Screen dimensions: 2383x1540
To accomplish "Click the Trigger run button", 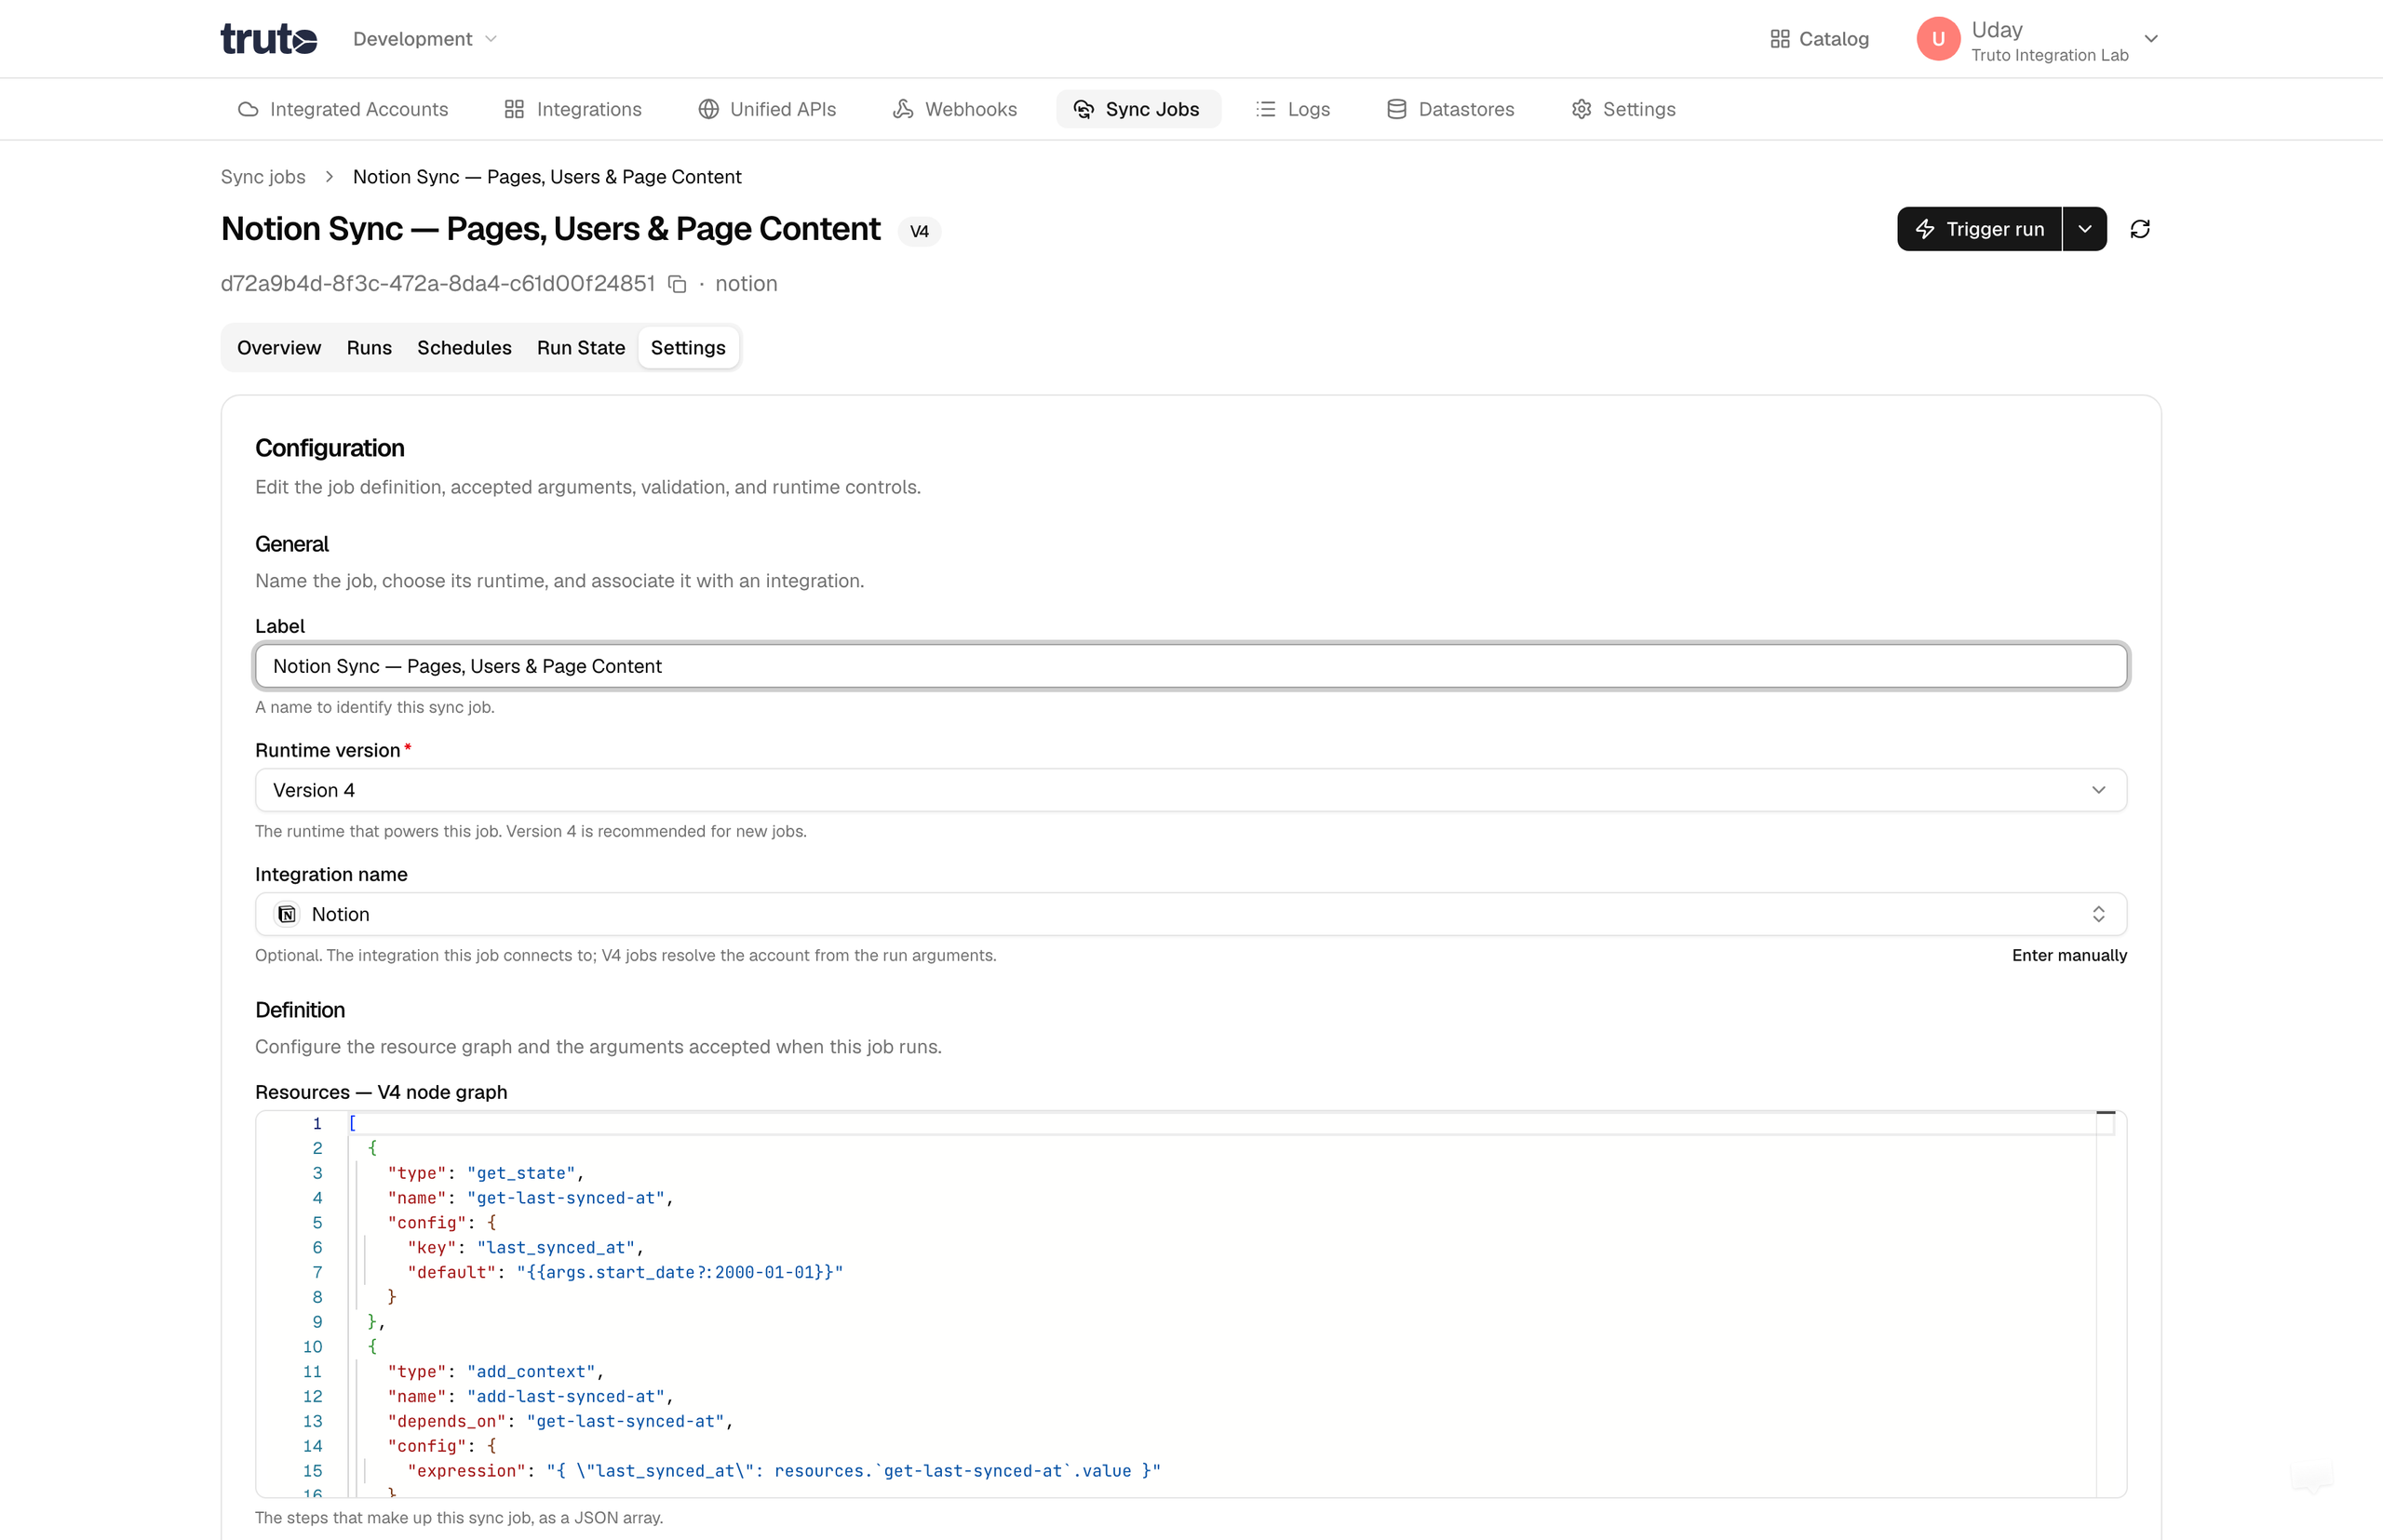I will 1979,229.
